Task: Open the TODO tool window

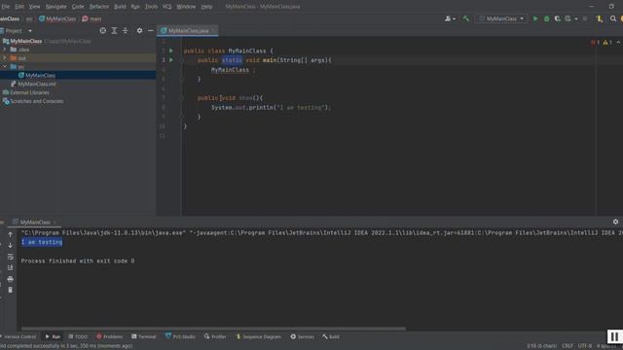Action: 78,336
